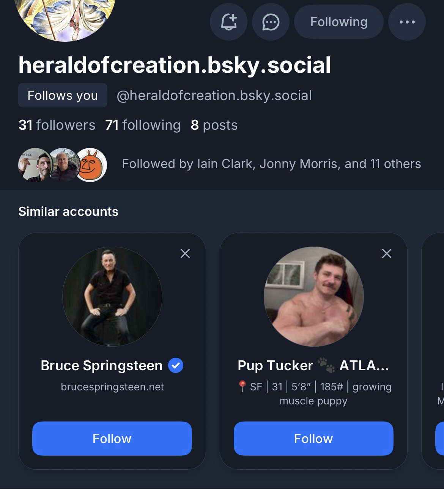Screen dimensions: 444x489
Task: Open the three-dot more options menu
Action: coord(407,22)
